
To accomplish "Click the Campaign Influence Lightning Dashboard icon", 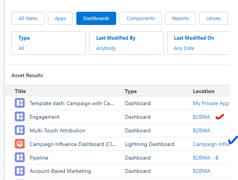I will coord(19,144).
